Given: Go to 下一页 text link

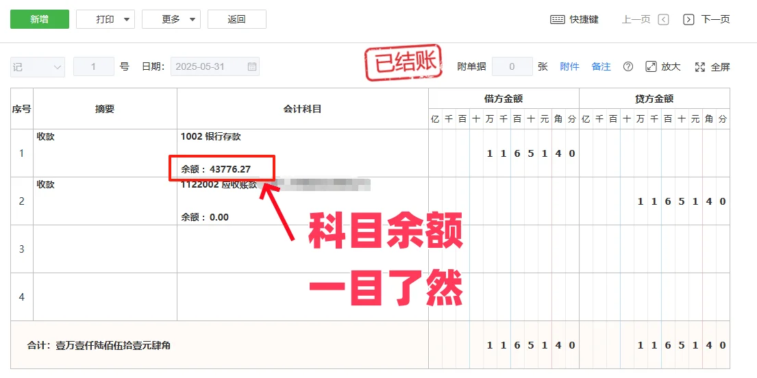Looking at the screenshot, I should [715, 19].
